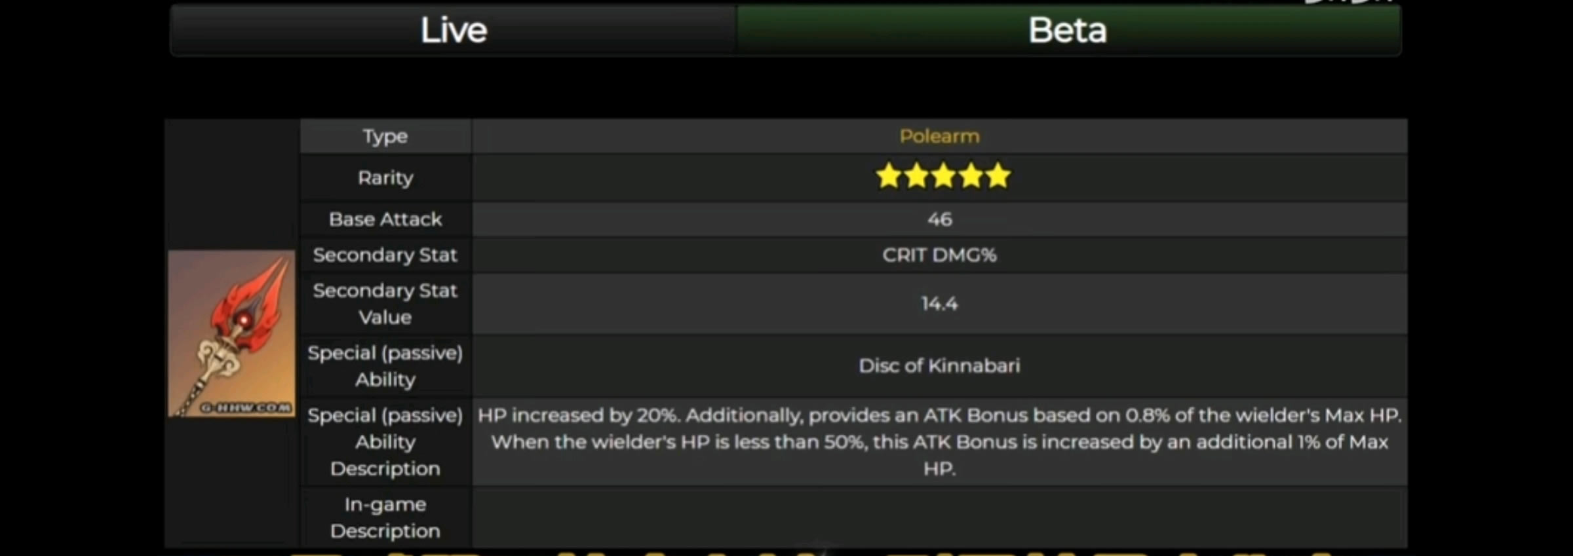1573x556 pixels.
Task: Click the G-HHW.COM watermark on the image
Action: (246, 407)
